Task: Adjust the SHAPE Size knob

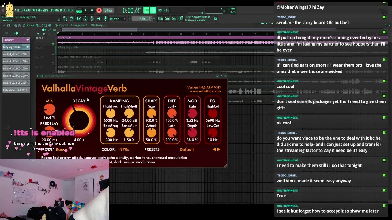Action: pos(151,113)
